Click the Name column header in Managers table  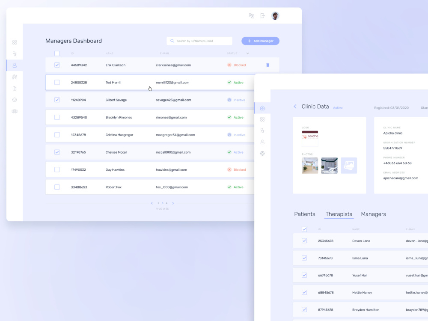pos(109,53)
